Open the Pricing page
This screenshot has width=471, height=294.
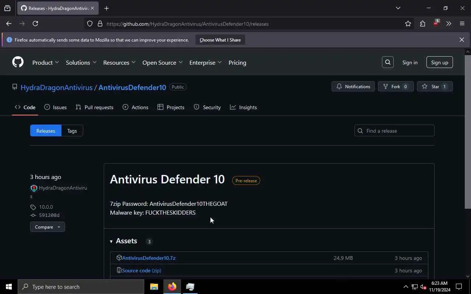(x=237, y=62)
